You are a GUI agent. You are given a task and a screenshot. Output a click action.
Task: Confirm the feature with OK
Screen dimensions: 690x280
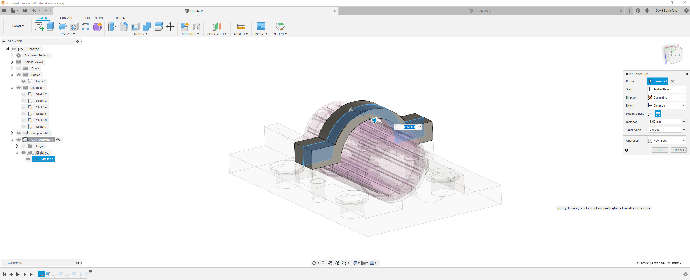pos(659,150)
